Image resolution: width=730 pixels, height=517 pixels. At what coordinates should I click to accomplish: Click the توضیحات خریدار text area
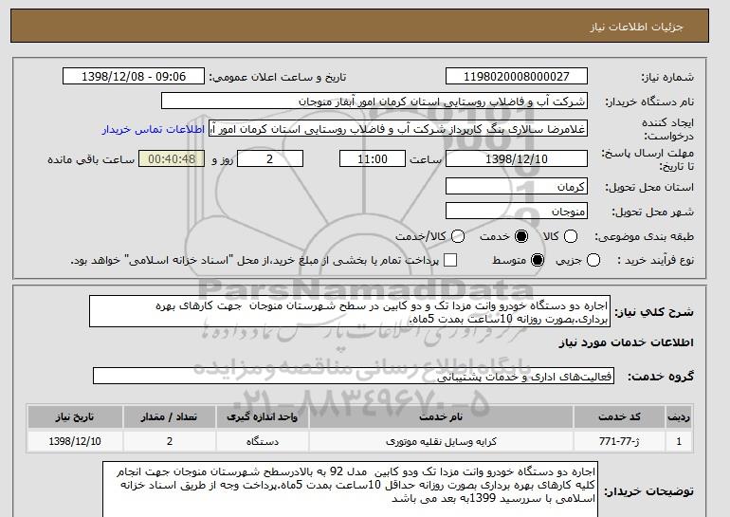350,489
